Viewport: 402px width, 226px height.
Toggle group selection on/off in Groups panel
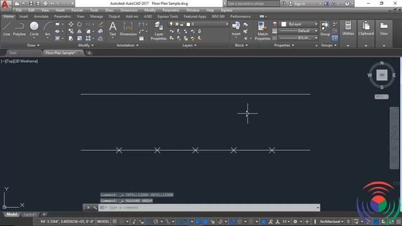pyautogui.click(x=335, y=38)
